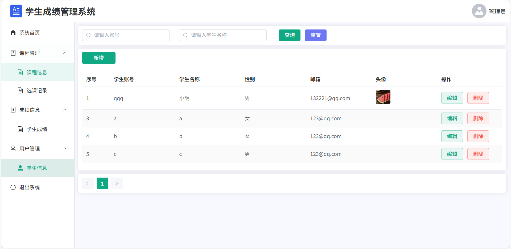Image resolution: width=511 pixels, height=249 pixels.
Task: Click the app logo in the top-left corner
Action: tap(16, 11)
